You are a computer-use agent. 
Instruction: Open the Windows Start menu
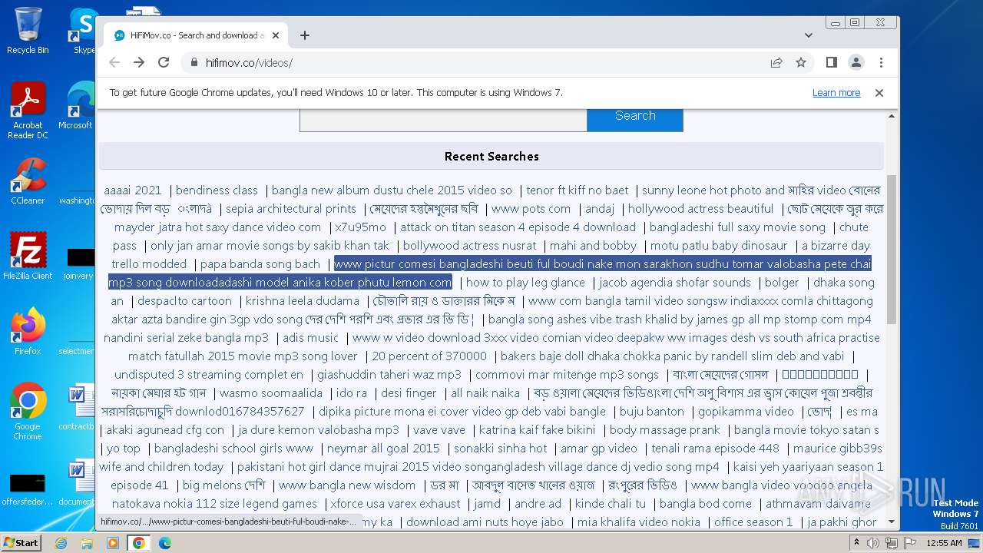[21, 542]
